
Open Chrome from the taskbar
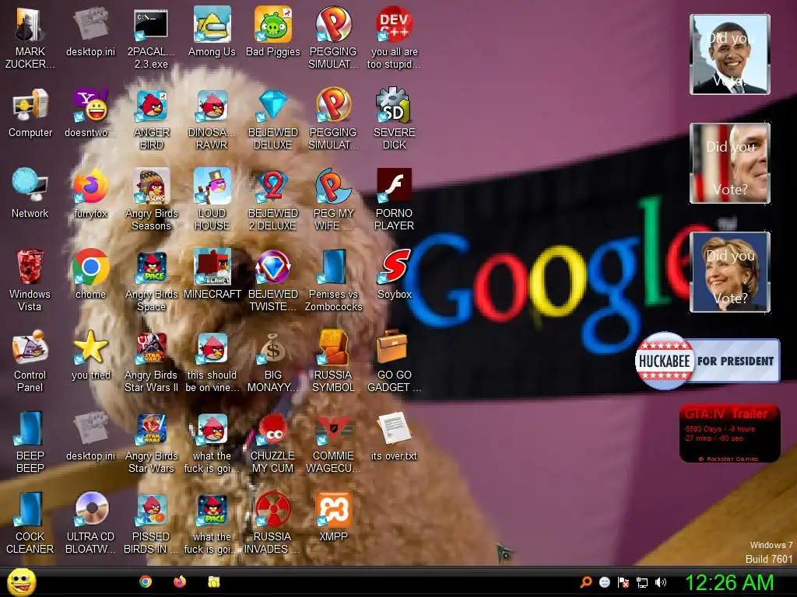(146, 581)
